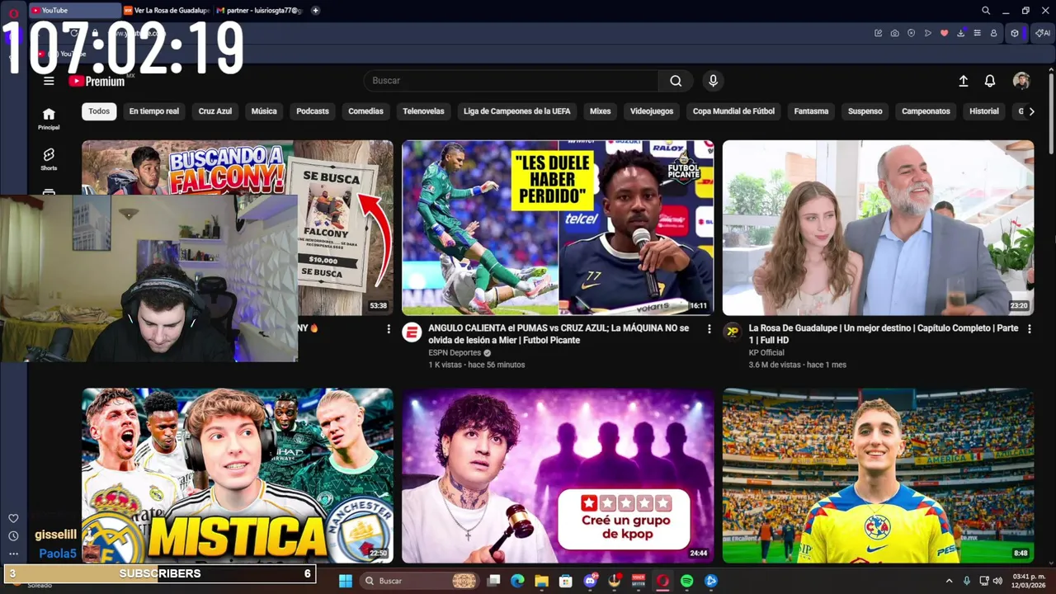Open Shorts from the sidebar
1056x594 pixels.
(49, 159)
